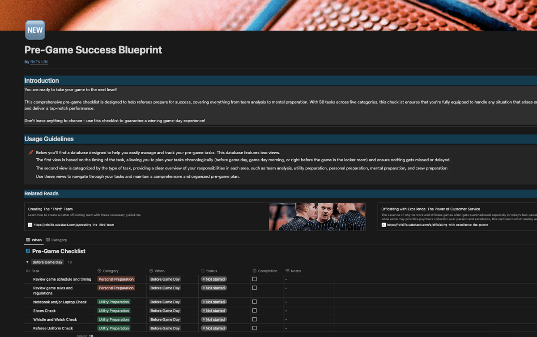The image size is (537, 337).
Task: Click the When column header select icon
Action: (x=151, y=271)
